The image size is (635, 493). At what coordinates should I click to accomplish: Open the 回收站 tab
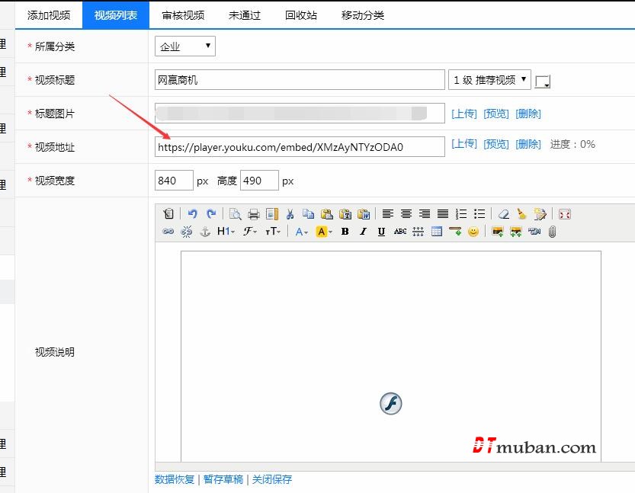point(301,15)
